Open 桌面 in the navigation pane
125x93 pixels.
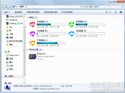tap(9, 37)
